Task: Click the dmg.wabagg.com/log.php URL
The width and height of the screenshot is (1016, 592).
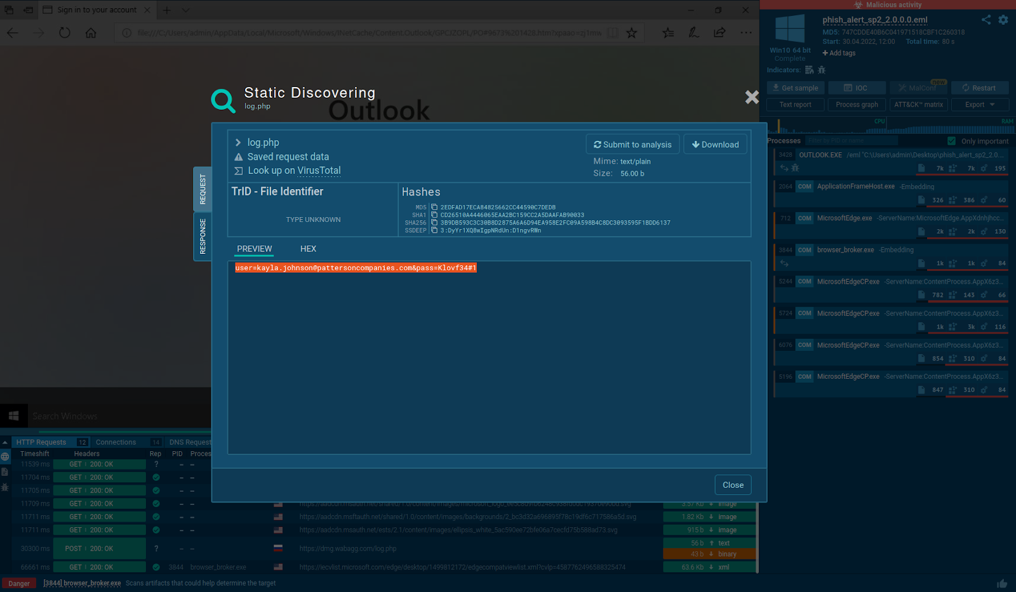Action: click(348, 549)
